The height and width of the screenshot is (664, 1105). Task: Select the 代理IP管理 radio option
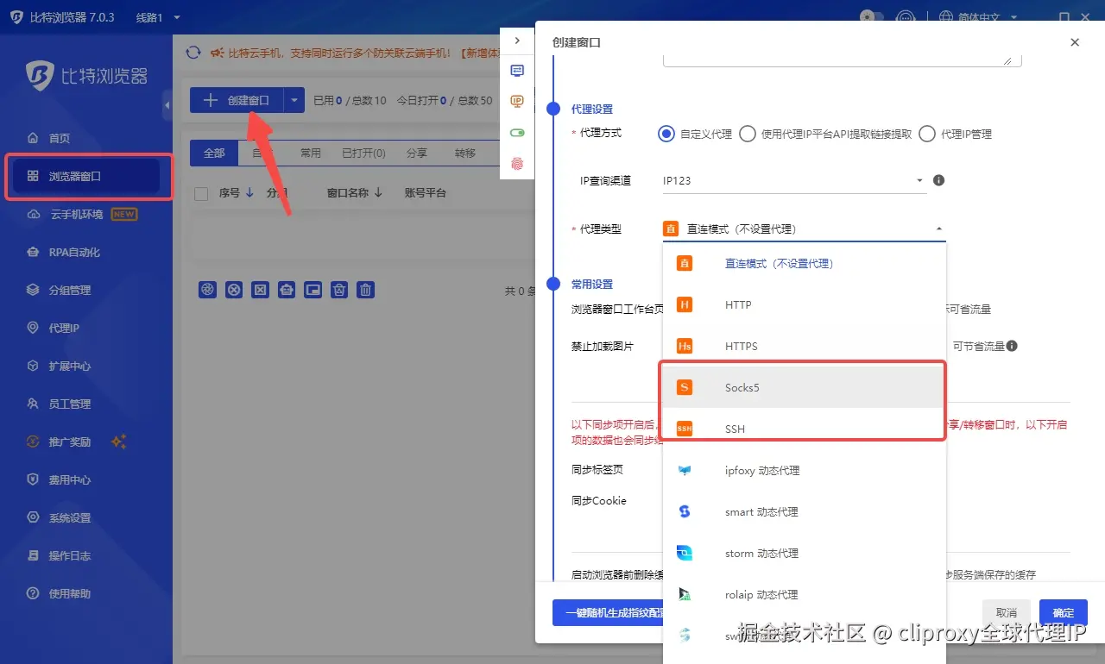[x=927, y=134]
